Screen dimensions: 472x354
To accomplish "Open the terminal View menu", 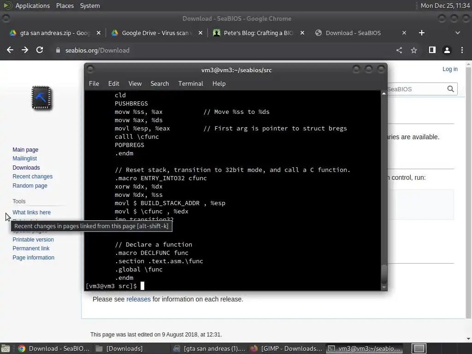I will 135,84.
